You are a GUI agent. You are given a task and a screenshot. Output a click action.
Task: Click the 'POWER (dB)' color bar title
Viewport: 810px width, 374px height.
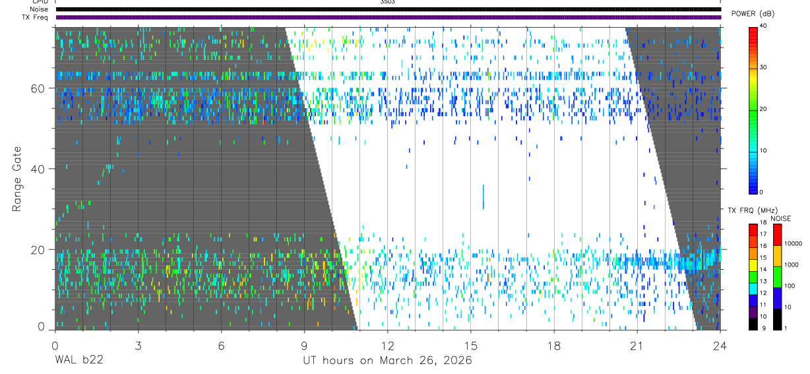[x=754, y=14]
